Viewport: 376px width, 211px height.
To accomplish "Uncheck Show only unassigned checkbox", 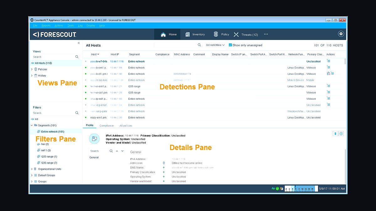I will [230, 45].
